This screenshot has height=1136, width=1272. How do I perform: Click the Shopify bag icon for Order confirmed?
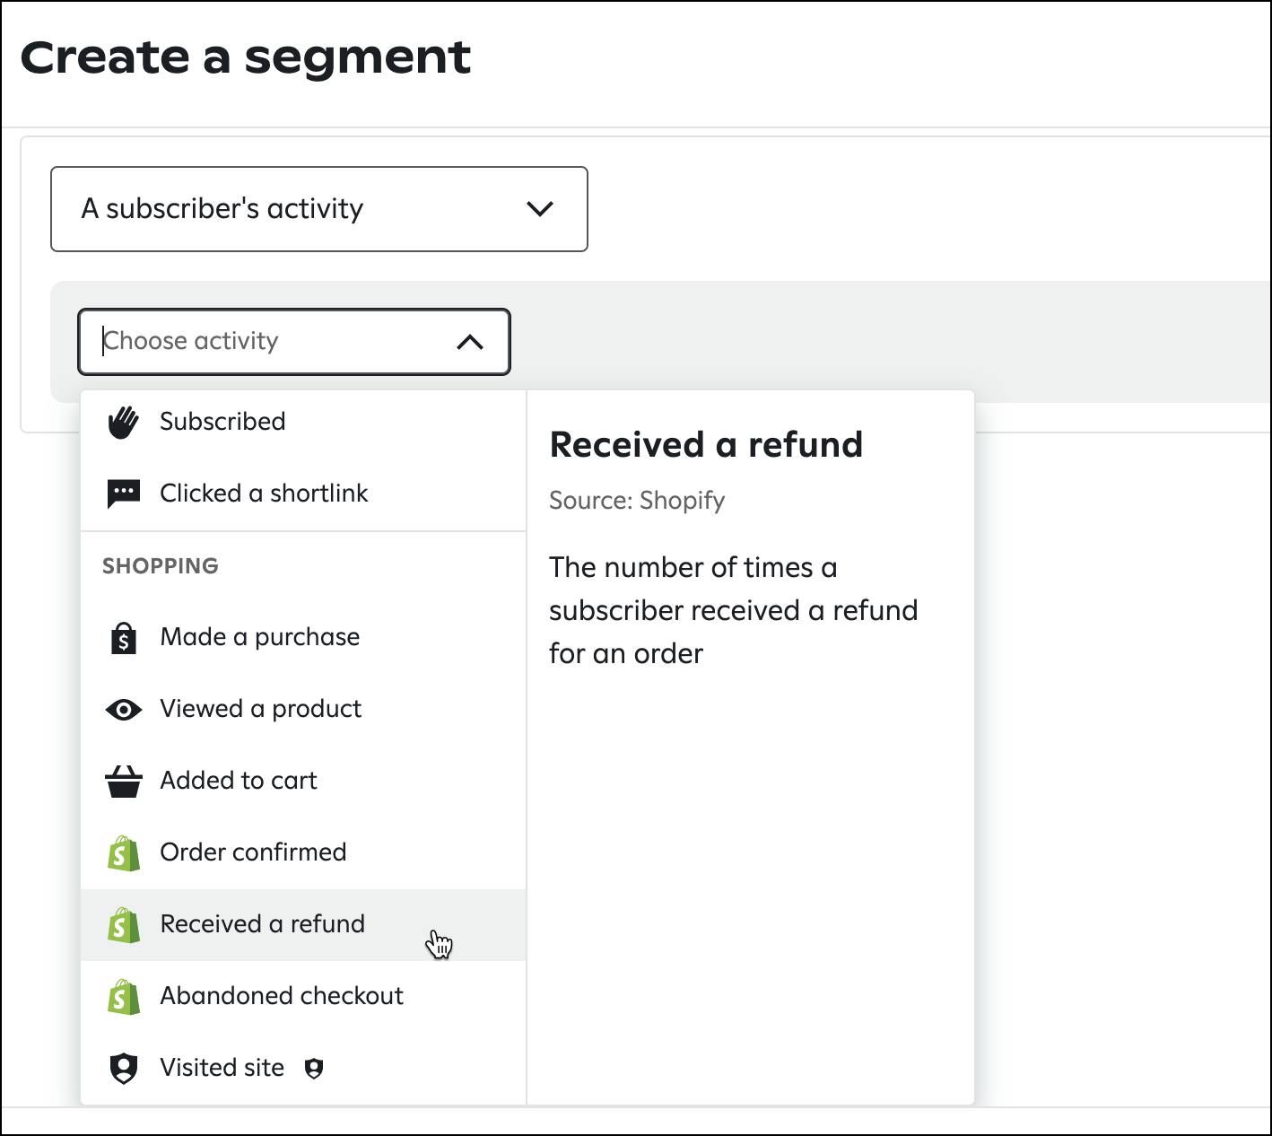pos(124,852)
